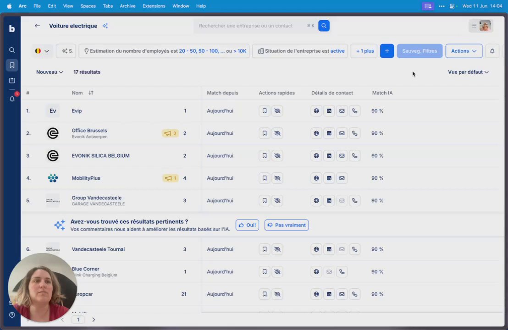508x330 pixels.
Task: Open the Vue par défaut dropdown
Action: pyautogui.click(x=468, y=72)
